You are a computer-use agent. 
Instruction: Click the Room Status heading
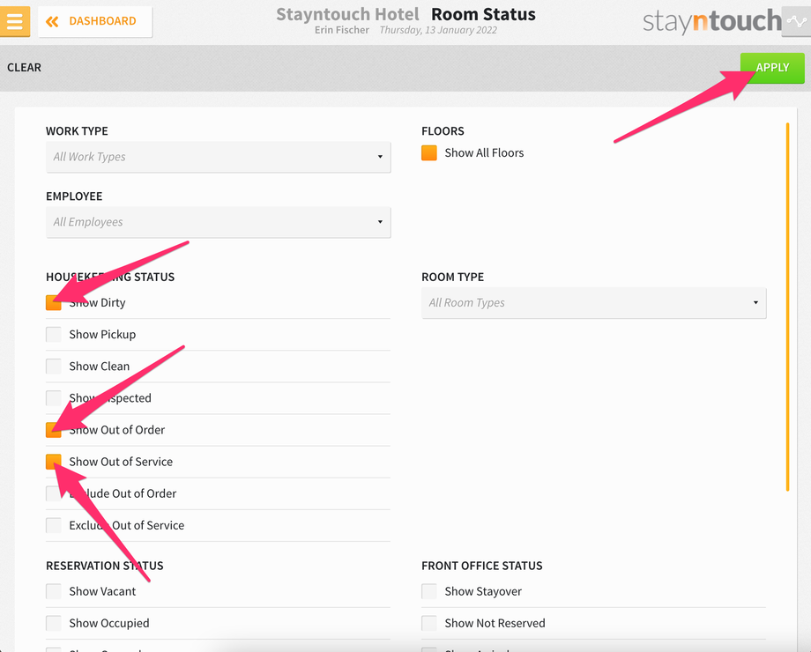pyautogui.click(x=483, y=14)
